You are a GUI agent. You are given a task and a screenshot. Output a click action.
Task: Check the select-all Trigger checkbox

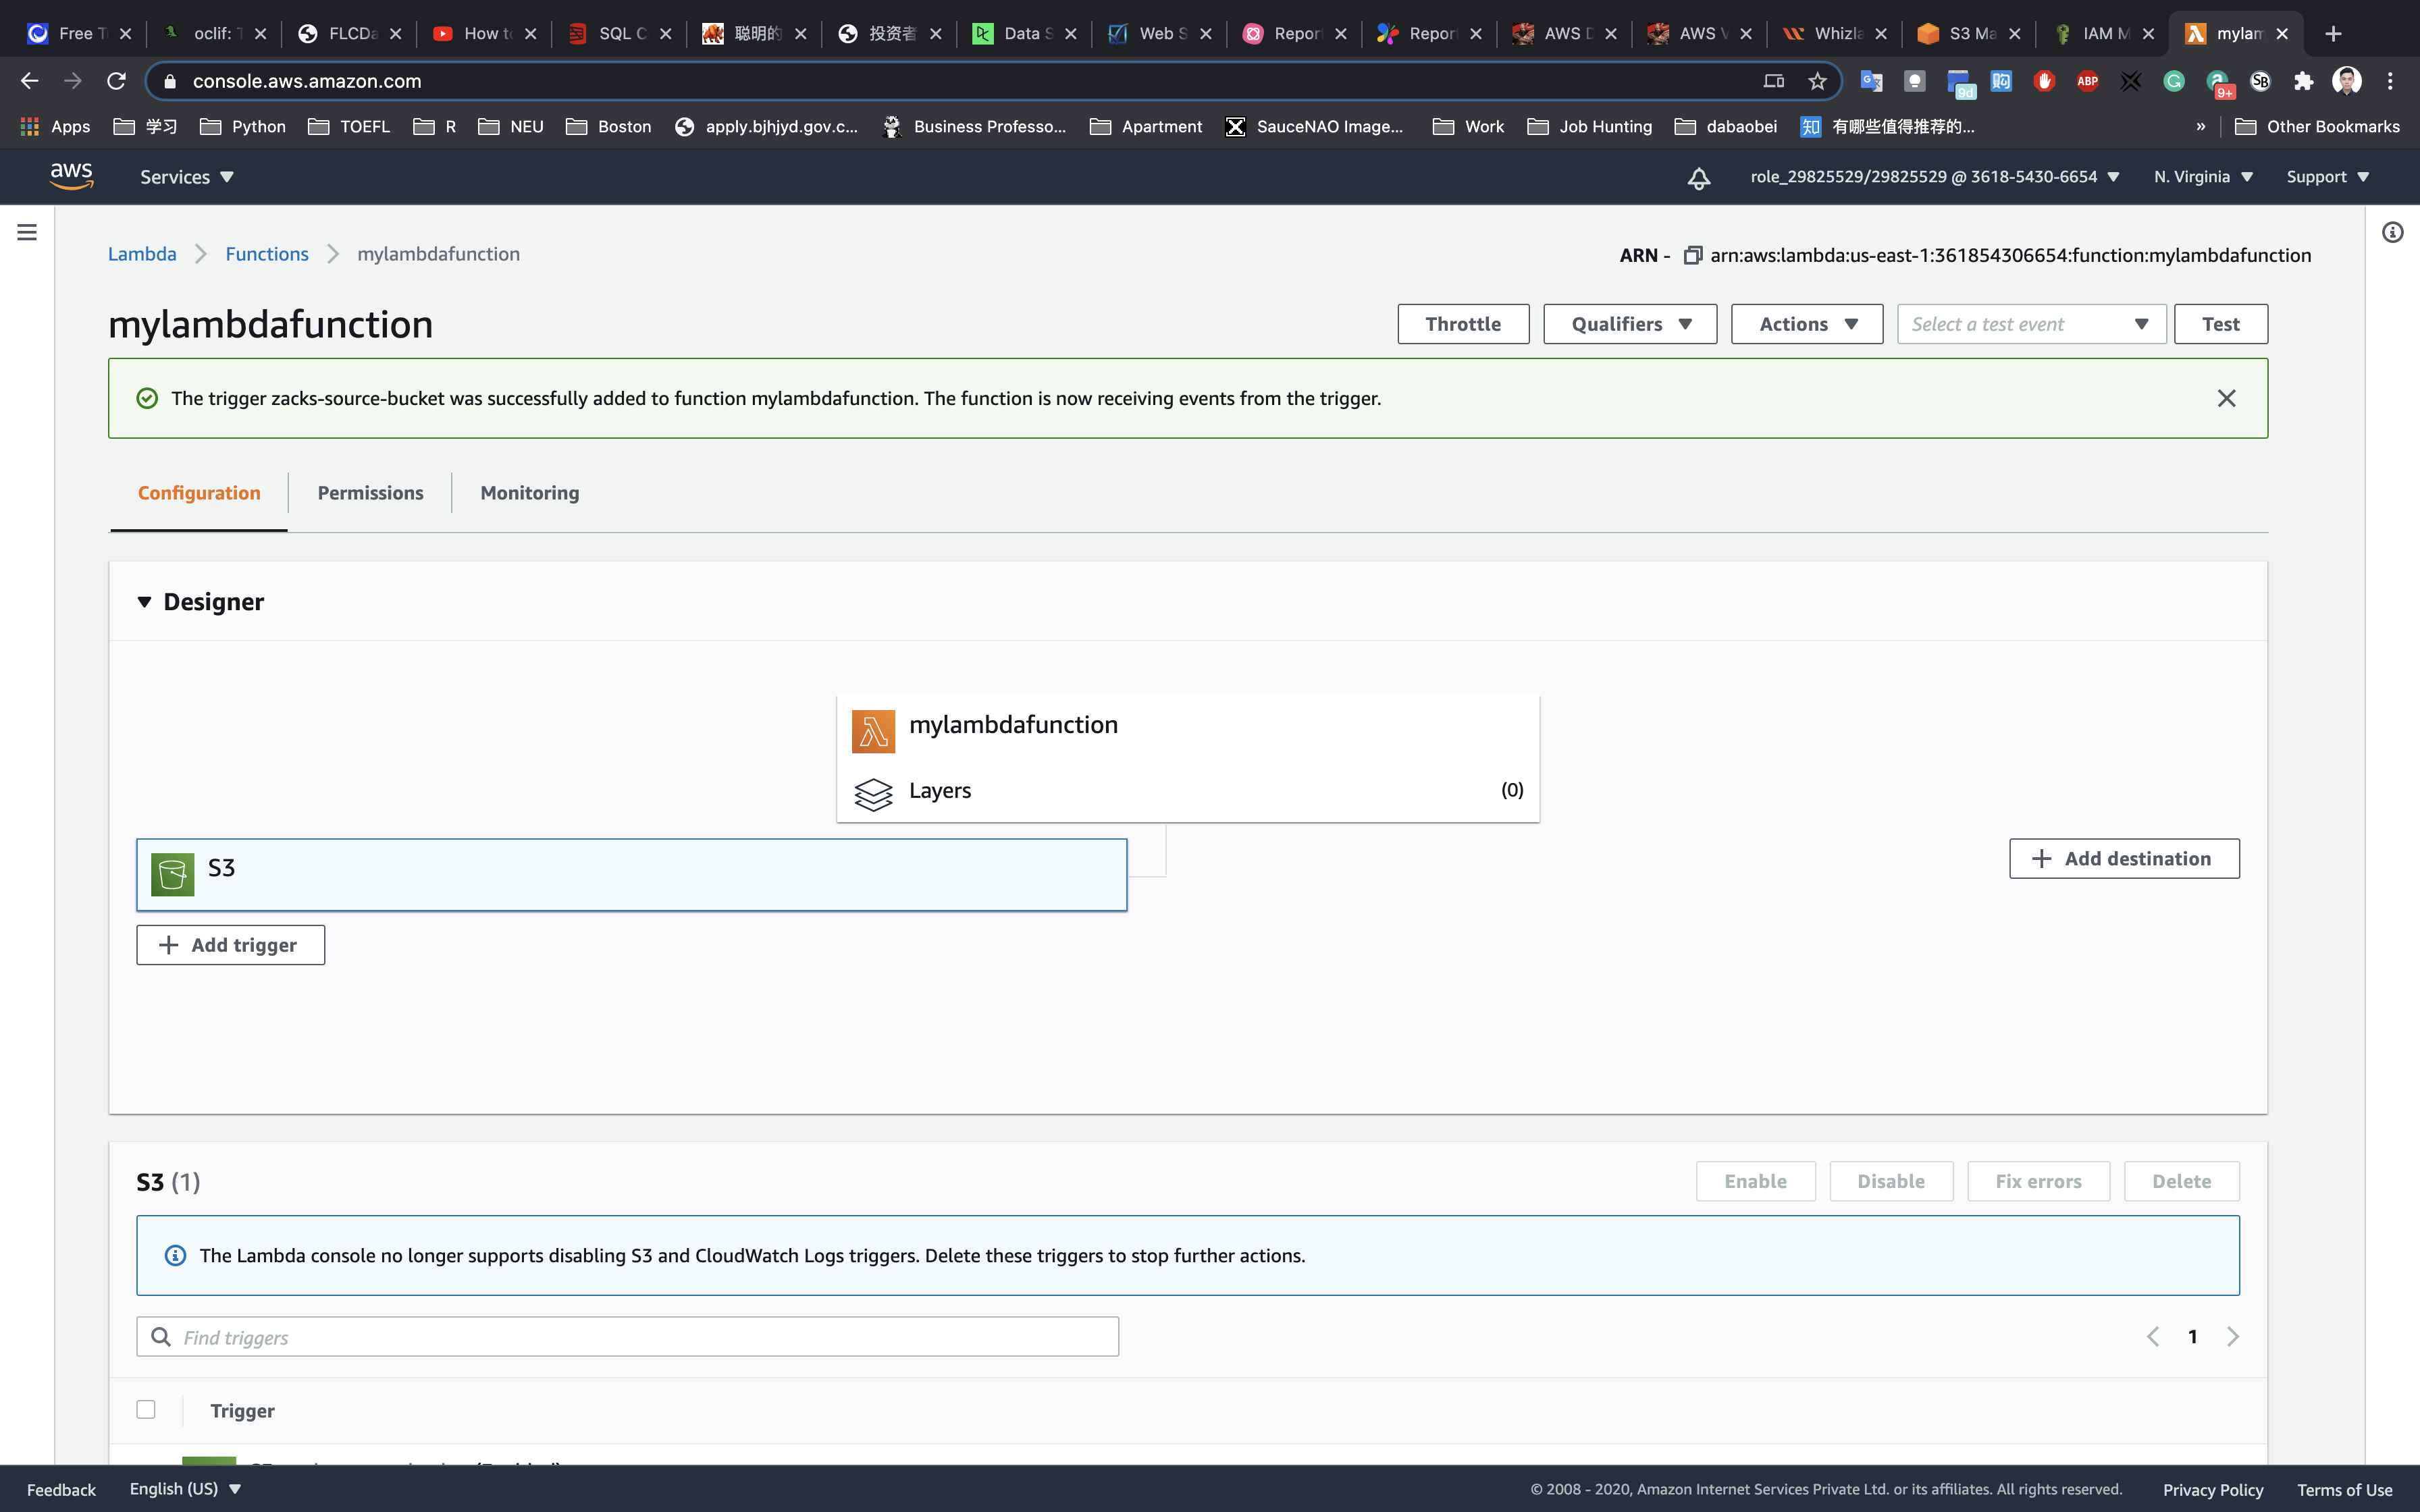coord(146,1409)
